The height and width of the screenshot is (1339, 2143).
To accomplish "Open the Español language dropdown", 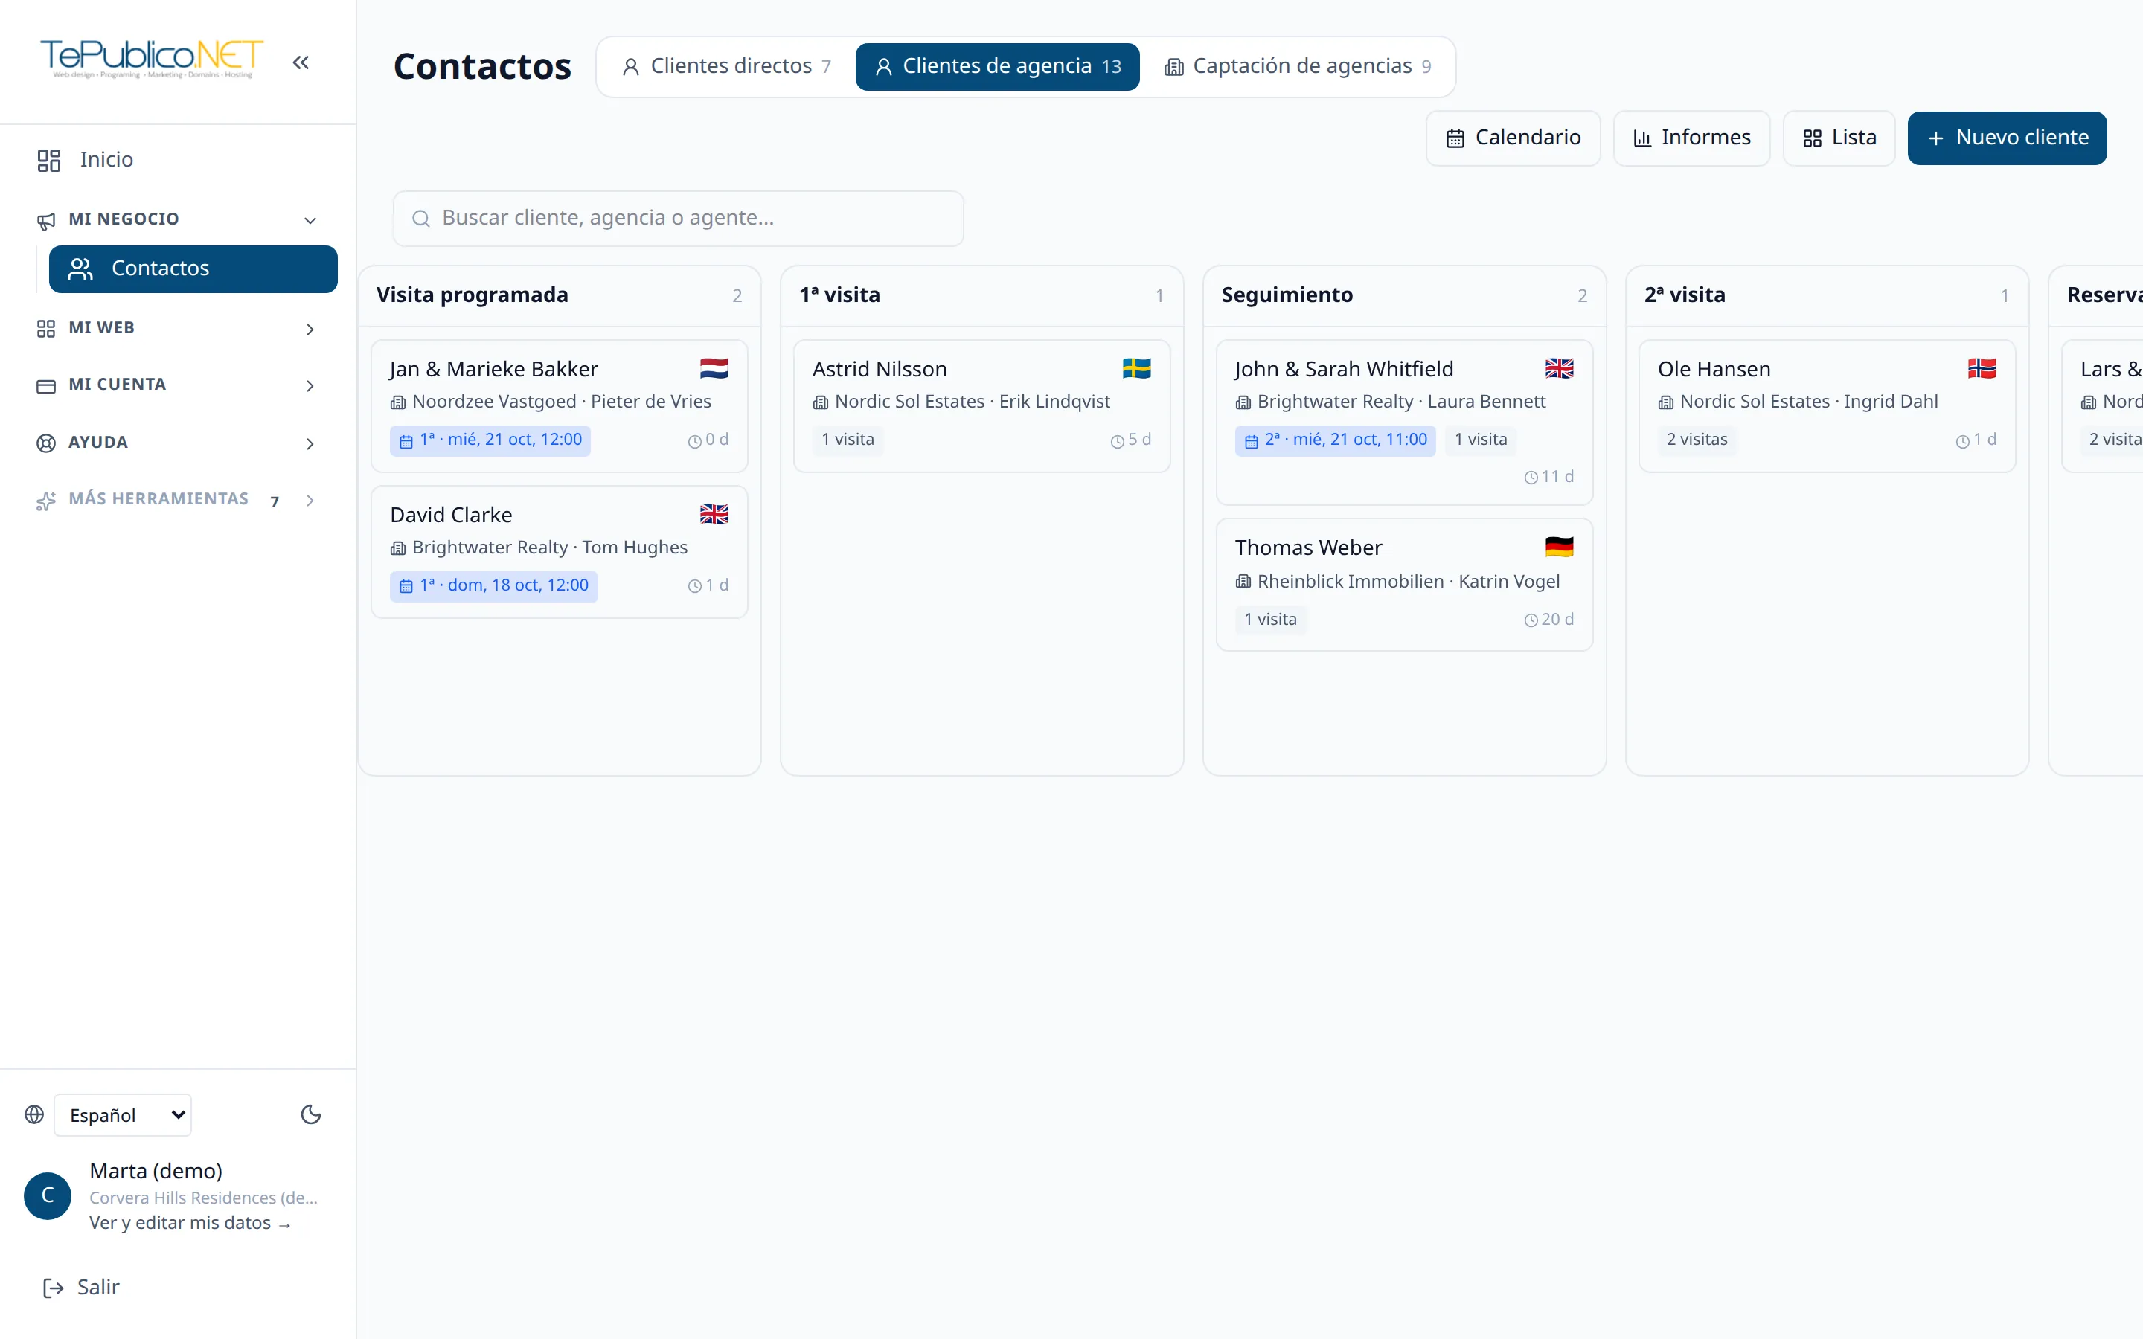I will [x=123, y=1115].
